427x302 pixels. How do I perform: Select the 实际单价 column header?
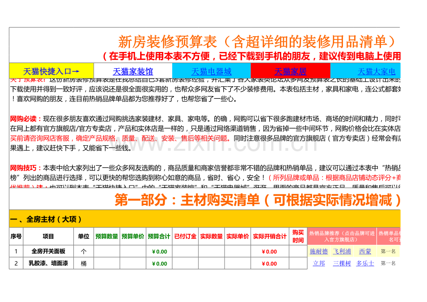coord(238,237)
